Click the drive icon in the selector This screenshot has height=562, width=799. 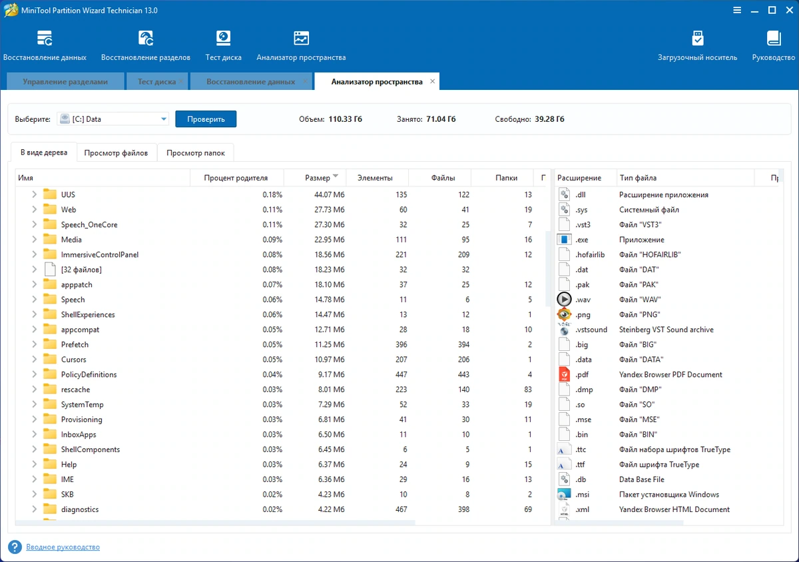(x=65, y=119)
